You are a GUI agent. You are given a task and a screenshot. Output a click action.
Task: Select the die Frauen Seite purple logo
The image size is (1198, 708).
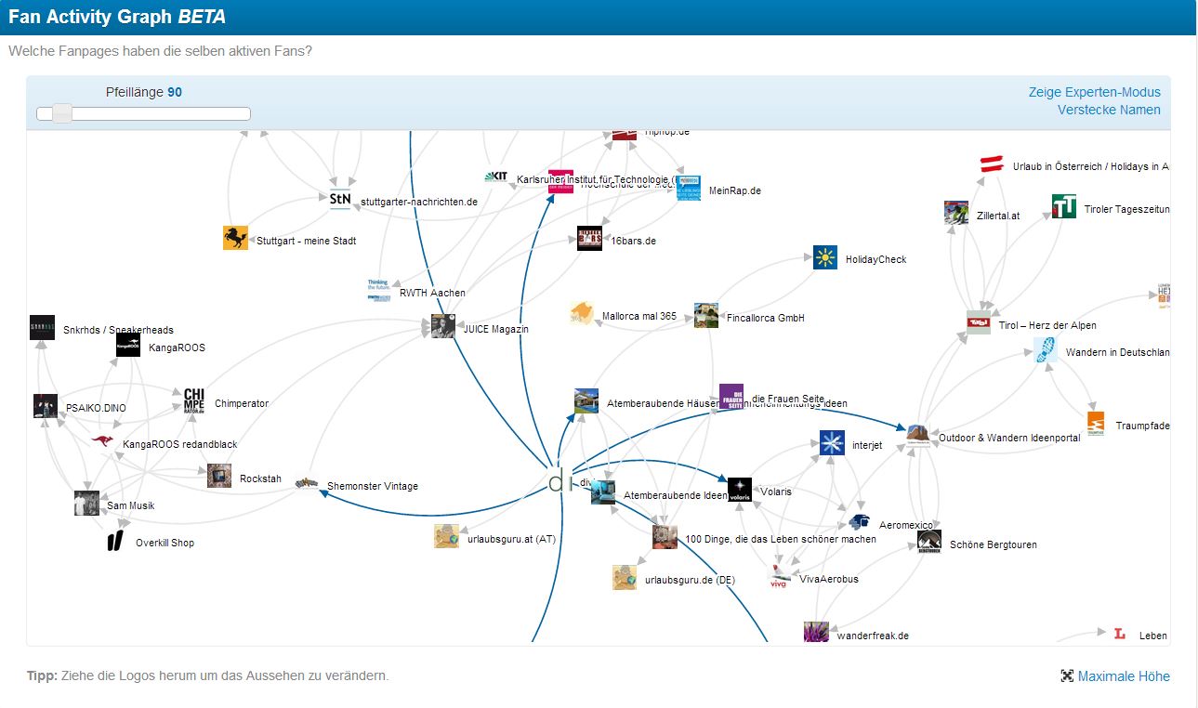[731, 396]
